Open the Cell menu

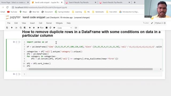point(40,23)
